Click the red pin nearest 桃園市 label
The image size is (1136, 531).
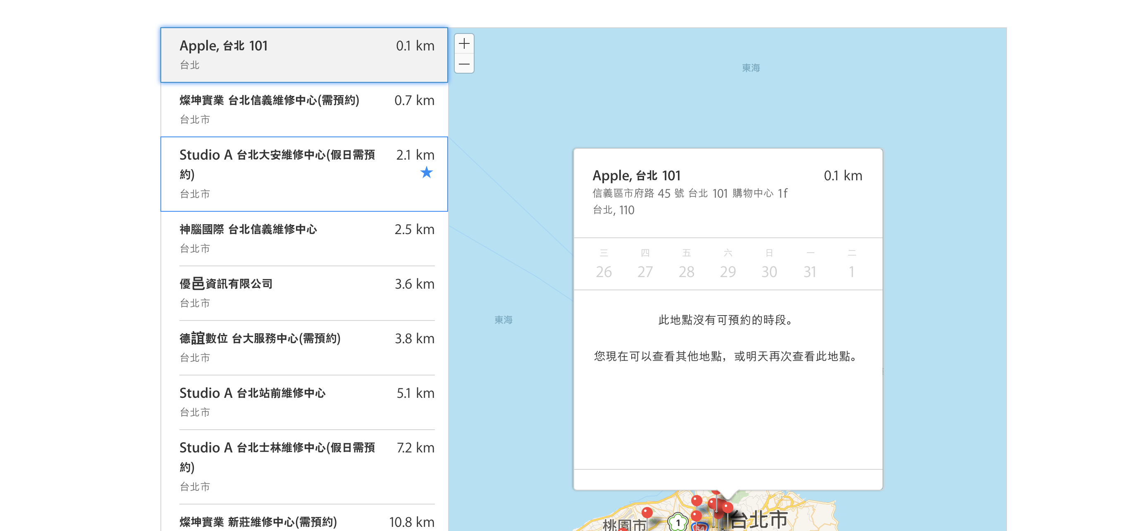coord(647,512)
